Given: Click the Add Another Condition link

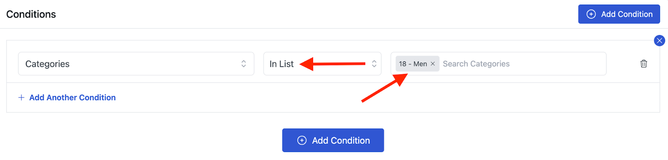Looking at the screenshot, I should tap(72, 97).
